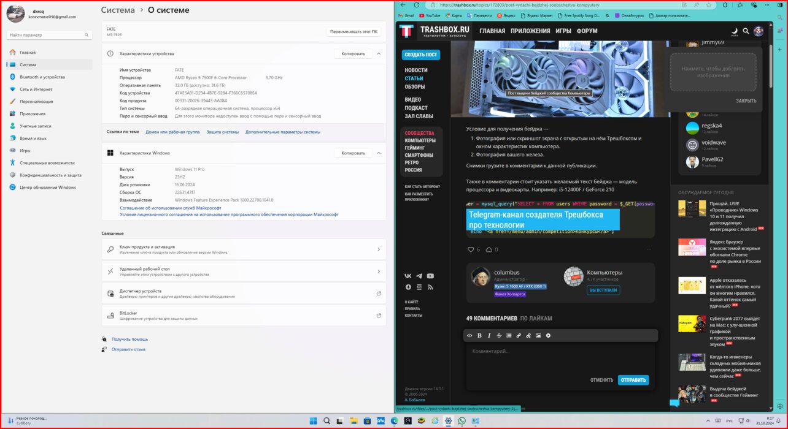Insert image using the comment toolbar icon
The width and height of the screenshot is (788, 429).
click(538, 335)
